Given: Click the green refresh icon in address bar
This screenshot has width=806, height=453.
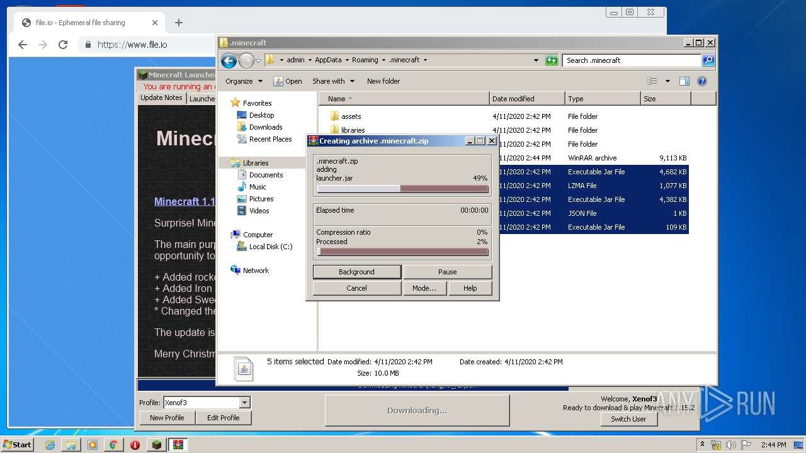Looking at the screenshot, I should pos(552,60).
